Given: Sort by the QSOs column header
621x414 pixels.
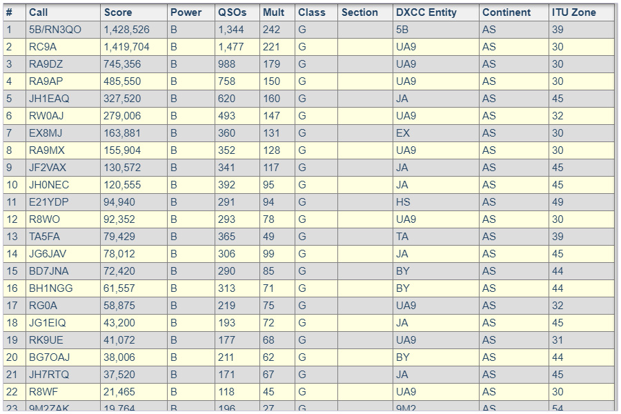Looking at the screenshot, I should pos(231,12).
